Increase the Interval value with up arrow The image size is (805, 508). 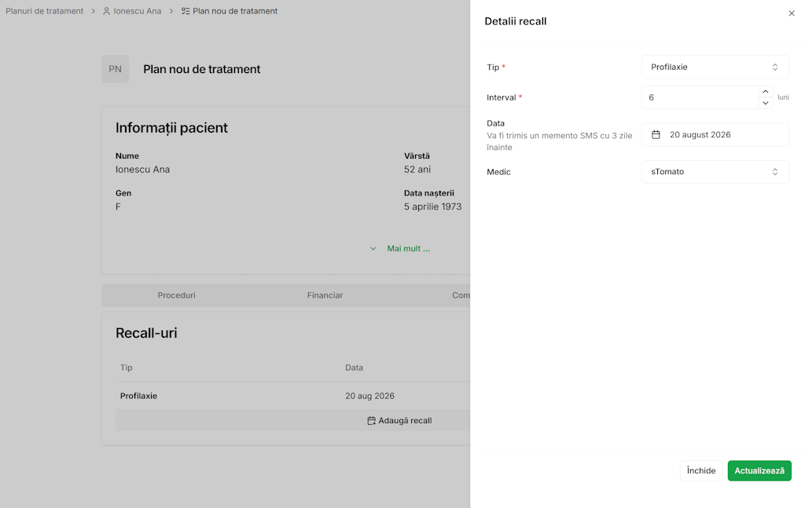[765, 92]
